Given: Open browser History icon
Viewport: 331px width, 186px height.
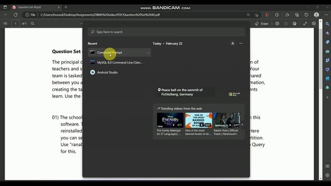Looking at the screenshot, I should [x=306, y=15].
